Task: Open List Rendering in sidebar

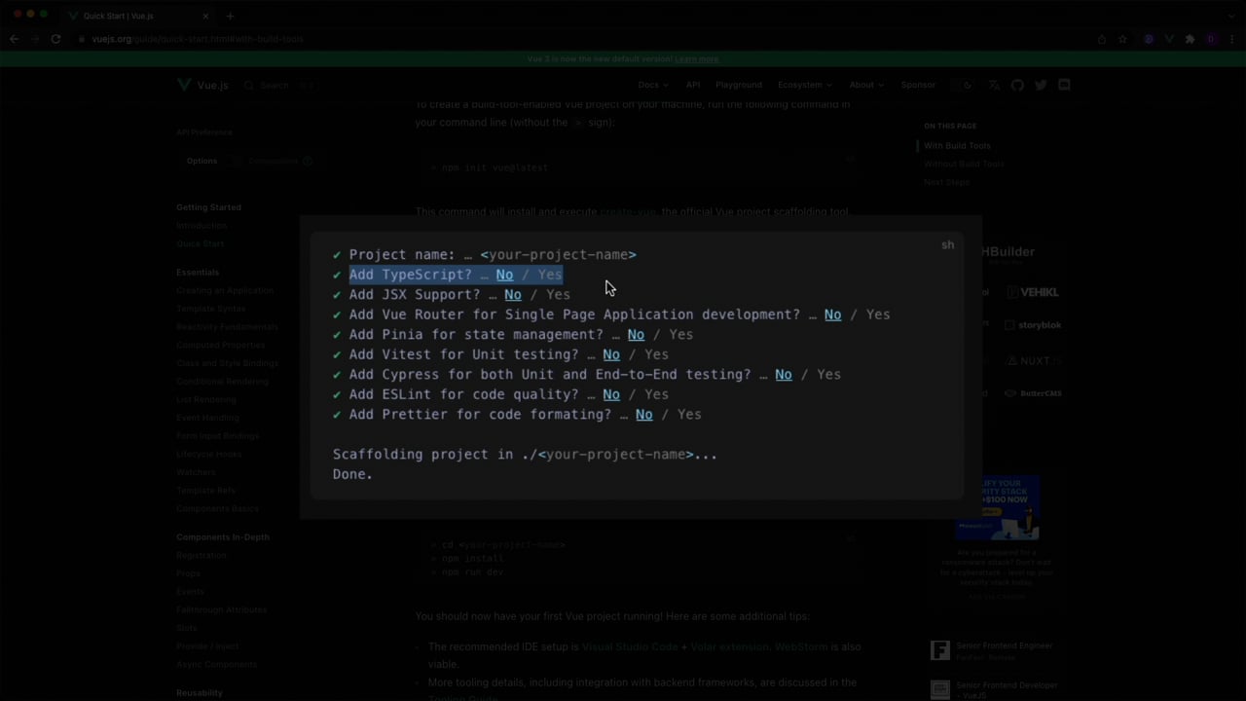Action: [x=206, y=399]
